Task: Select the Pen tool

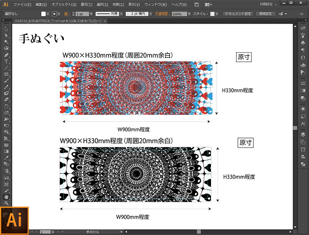Action: 6,55
